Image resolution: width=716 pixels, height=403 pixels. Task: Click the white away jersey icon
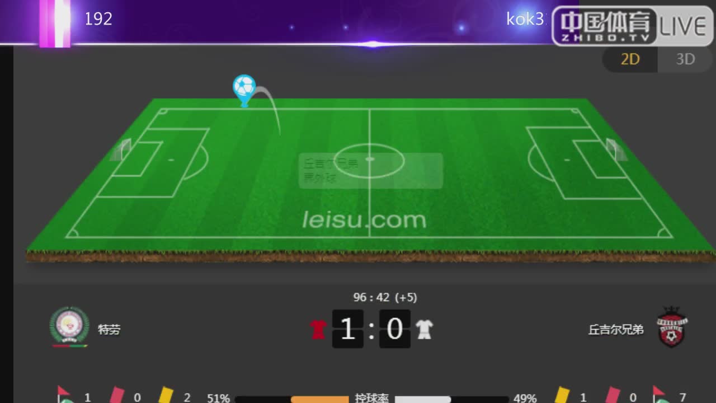pos(424,329)
